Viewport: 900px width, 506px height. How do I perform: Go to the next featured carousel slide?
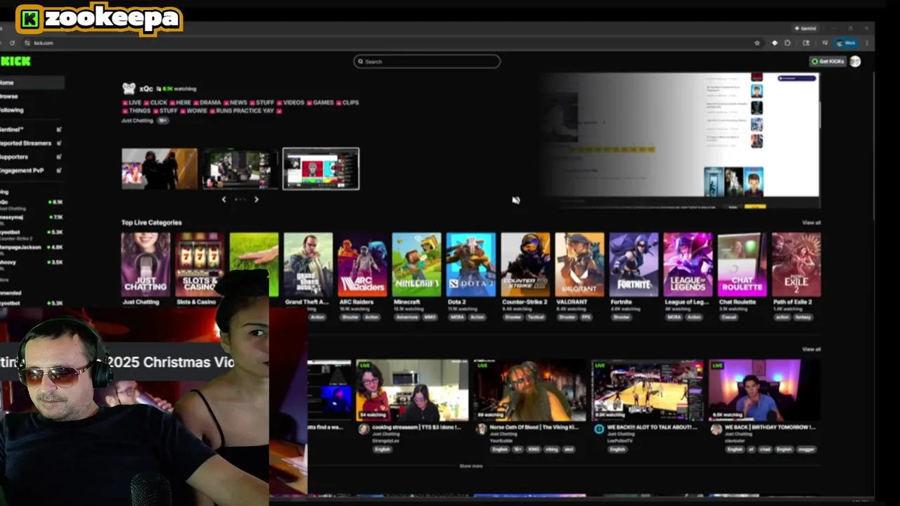point(256,200)
